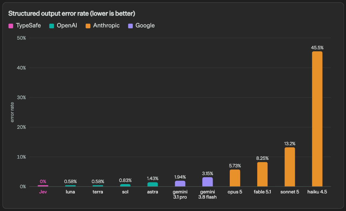Click the pink Jev axis label
This screenshot has height=211, width=346.
(x=43, y=192)
